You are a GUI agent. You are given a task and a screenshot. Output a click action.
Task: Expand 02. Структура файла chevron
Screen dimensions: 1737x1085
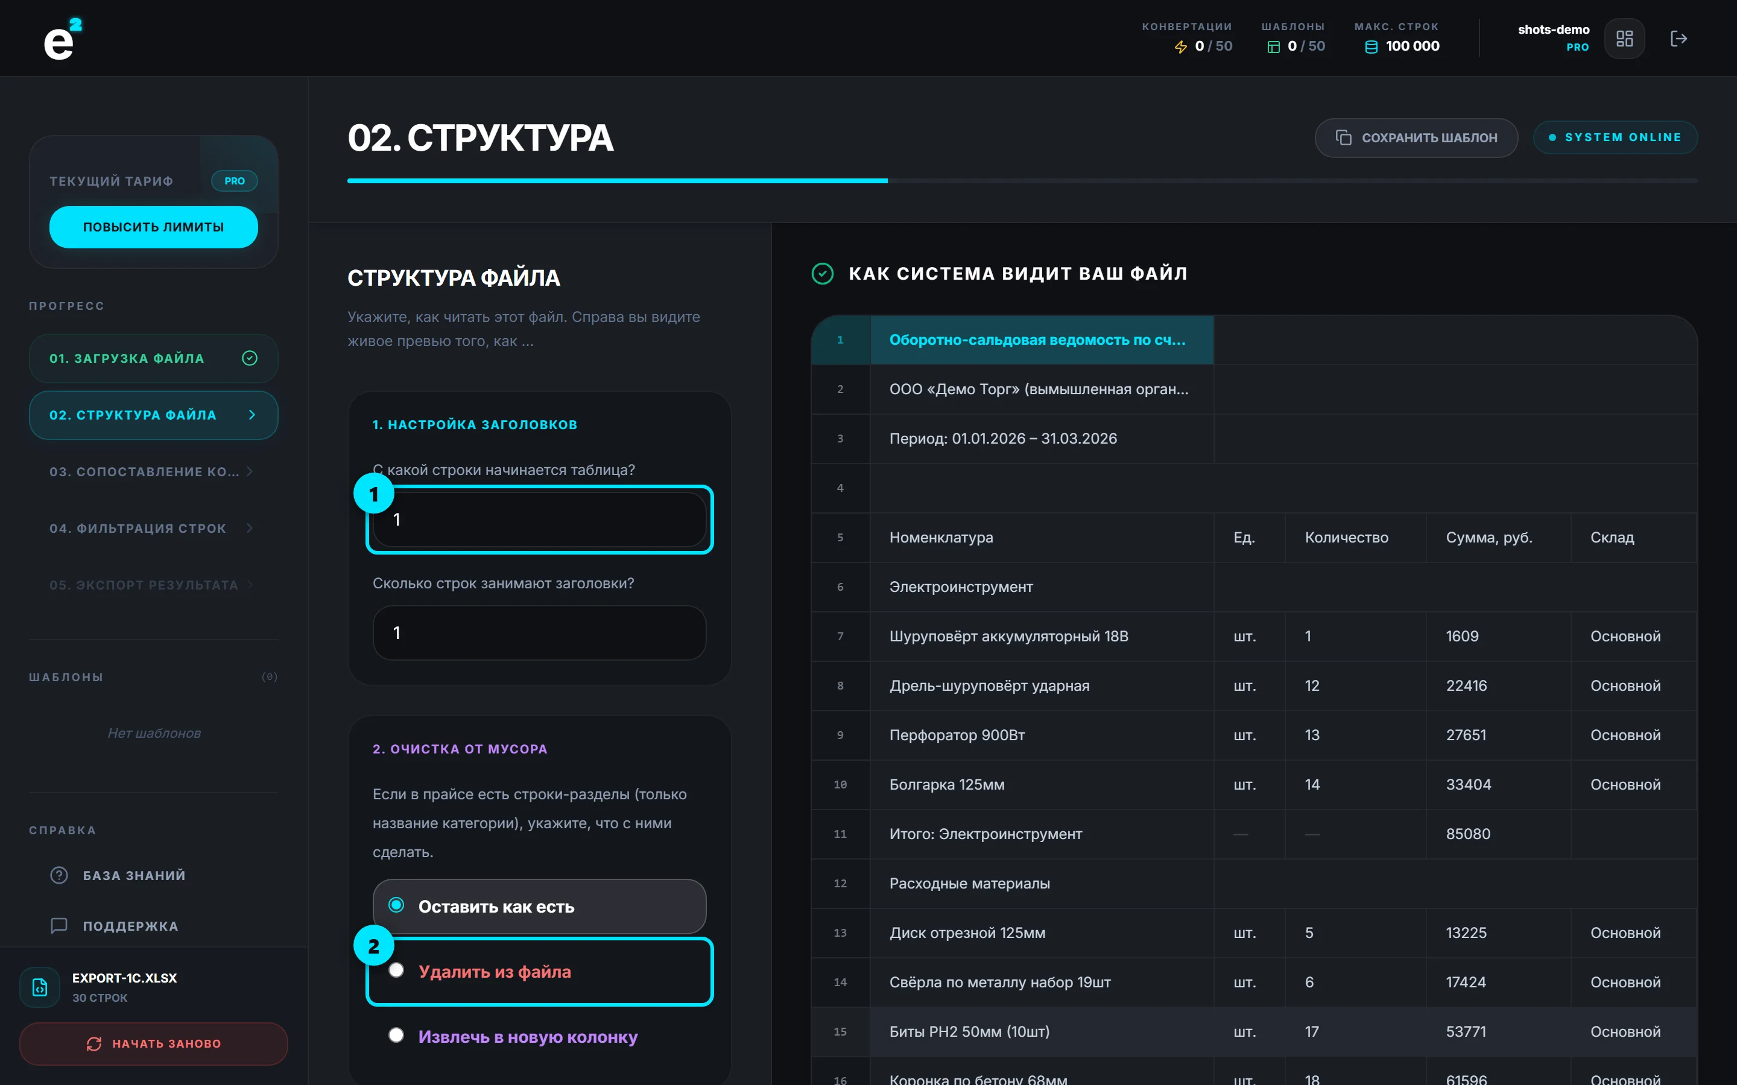pos(252,415)
